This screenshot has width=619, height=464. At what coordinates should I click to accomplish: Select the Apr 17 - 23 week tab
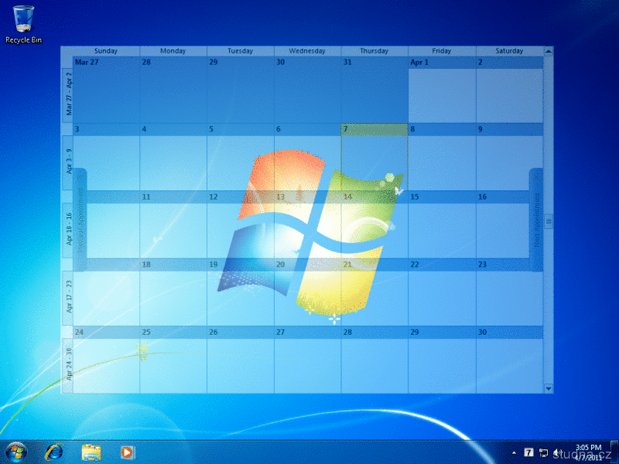click(68, 296)
